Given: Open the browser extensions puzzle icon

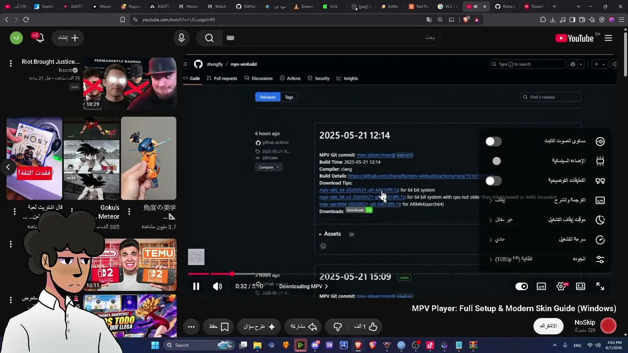Looking at the screenshot, I should click(543, 20).
